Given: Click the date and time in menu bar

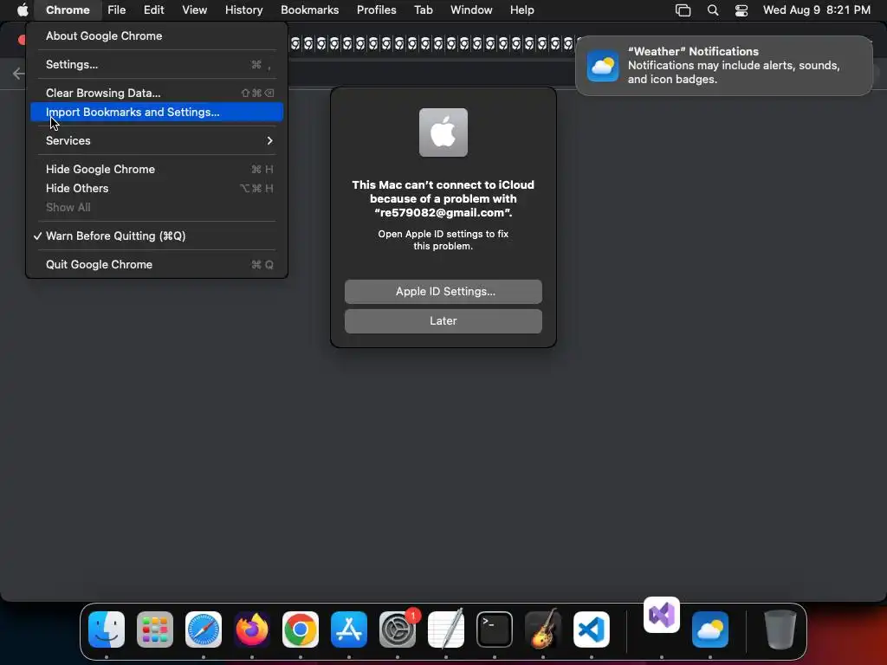Looking at the screenshot, I should pos(816,10).
